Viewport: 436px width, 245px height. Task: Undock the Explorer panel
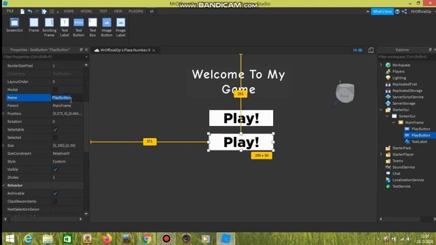click(x=430, y=50)
